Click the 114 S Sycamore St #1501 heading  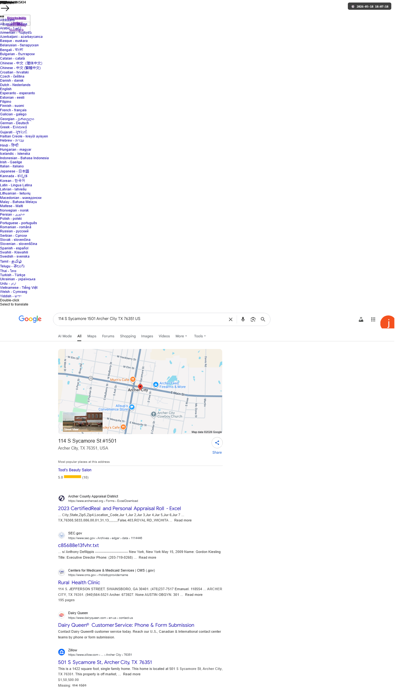[x=87, y=441]
